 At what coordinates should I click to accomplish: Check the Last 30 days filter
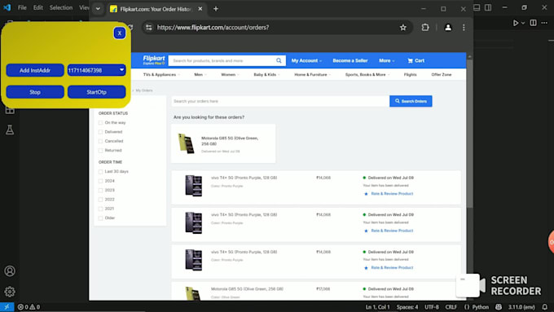(100, 171)
